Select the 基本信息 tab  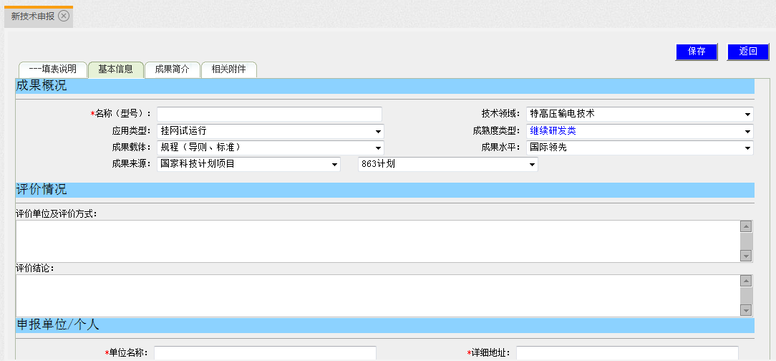(x=115, y=69)
